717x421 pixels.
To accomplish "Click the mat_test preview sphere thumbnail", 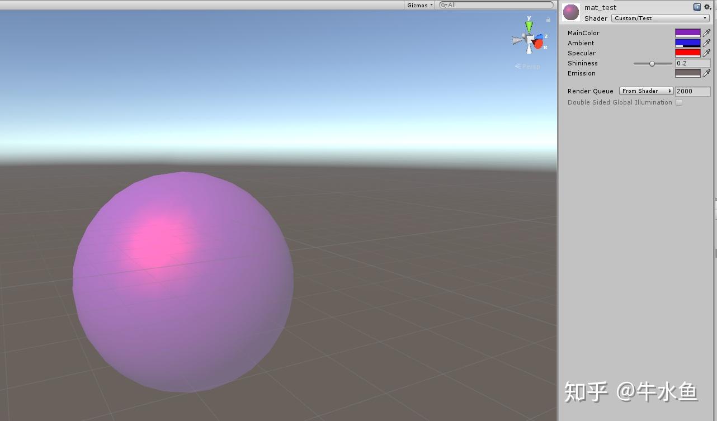I will (570, 12).
